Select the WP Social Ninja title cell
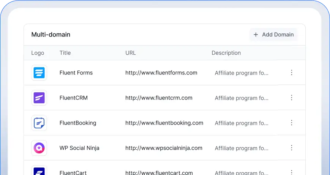This screenshot has height=175, width=330. [x=79, y=148]
